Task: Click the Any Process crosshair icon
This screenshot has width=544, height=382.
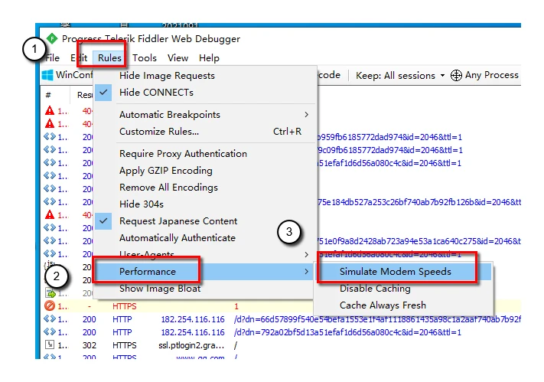Action: click(x=456, y=75)
